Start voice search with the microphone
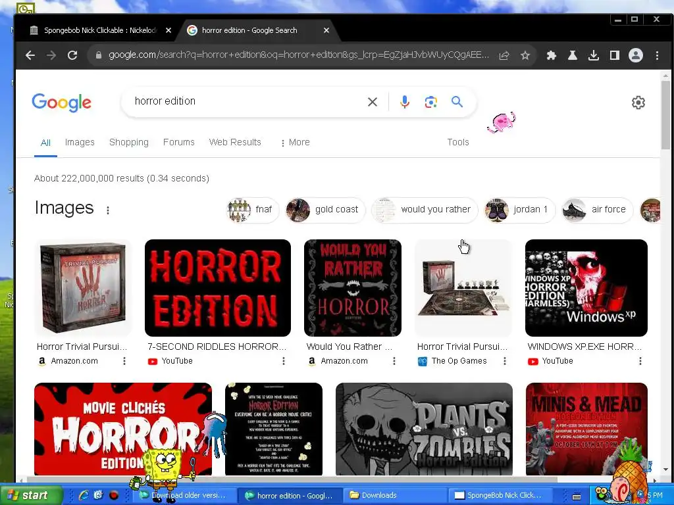Image resolution: width=674 pixels, height=505 pixels. click(x=405, y=102)
